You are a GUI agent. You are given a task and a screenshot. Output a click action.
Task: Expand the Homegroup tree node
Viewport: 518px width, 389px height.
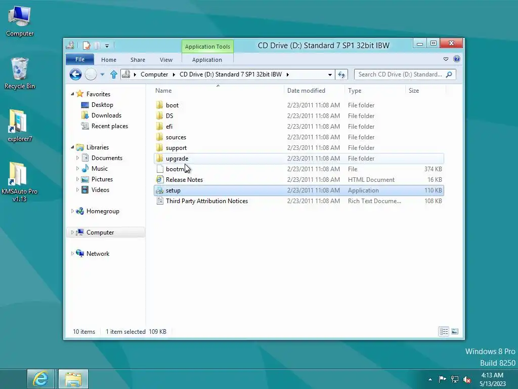[x=72, y=211]
